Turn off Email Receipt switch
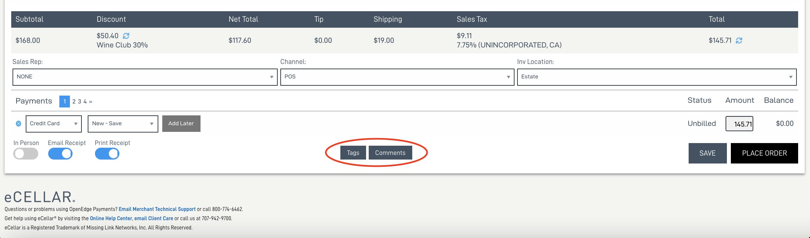810x238 pixels. 60,154
